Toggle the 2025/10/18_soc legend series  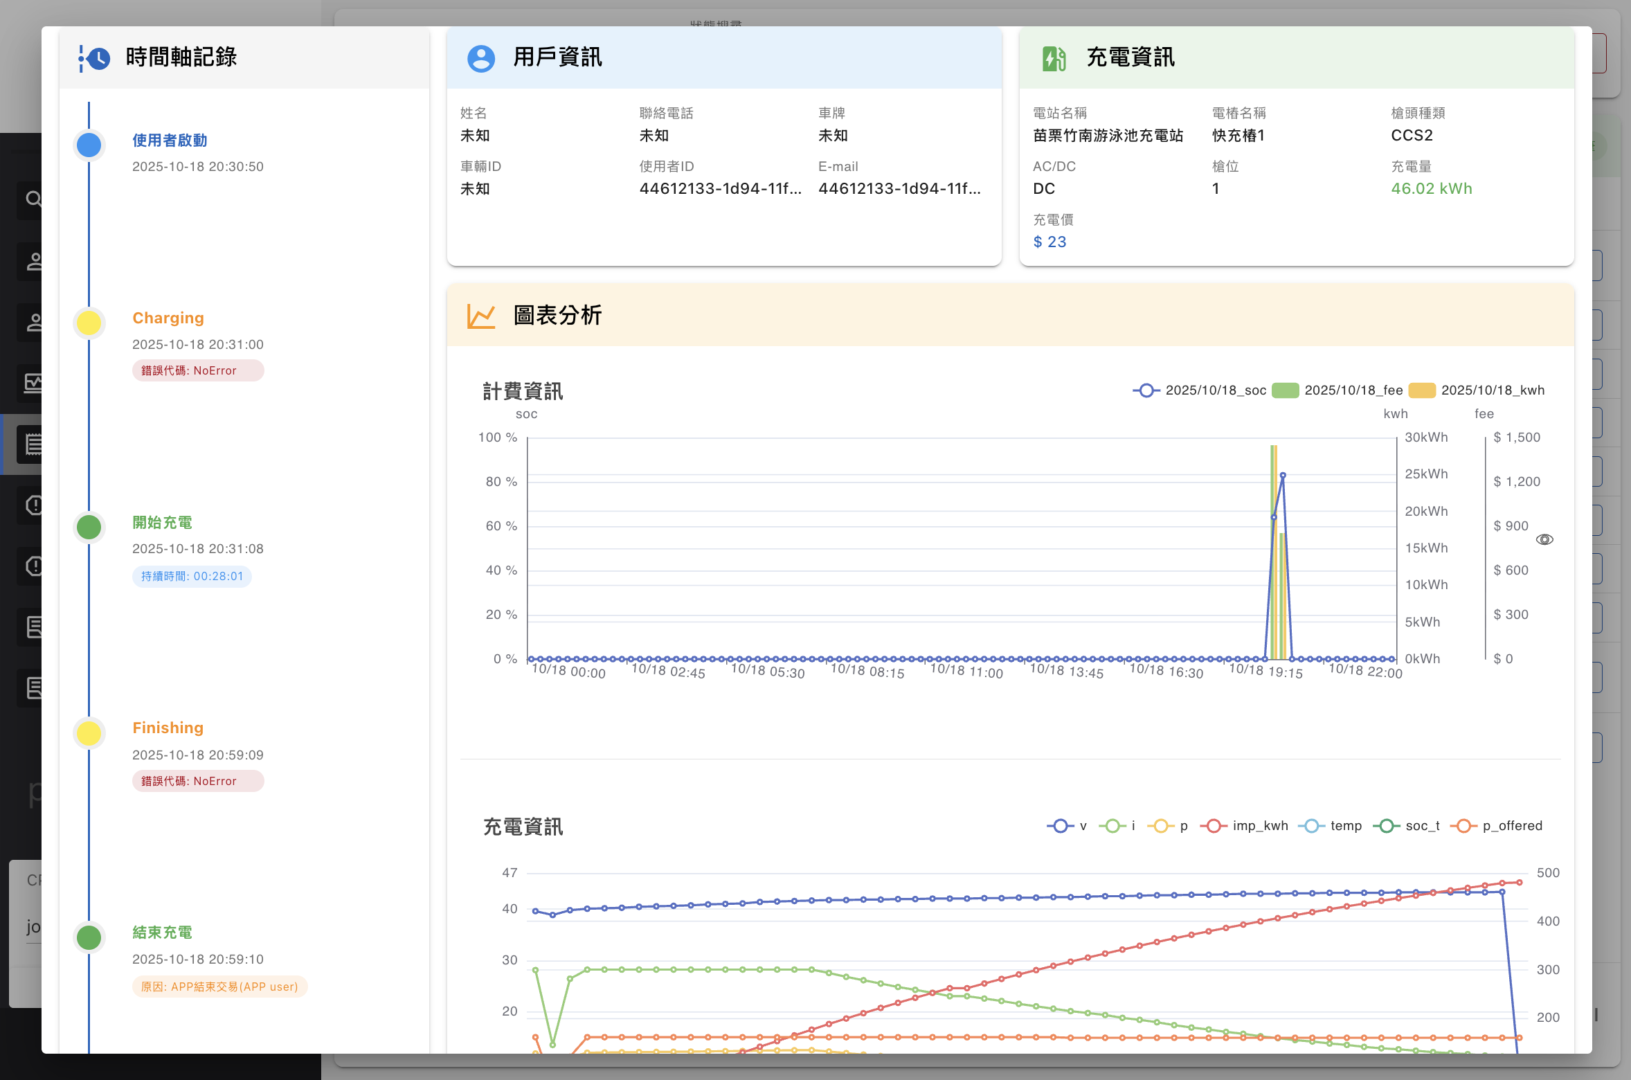click(x=1200, y=390)
